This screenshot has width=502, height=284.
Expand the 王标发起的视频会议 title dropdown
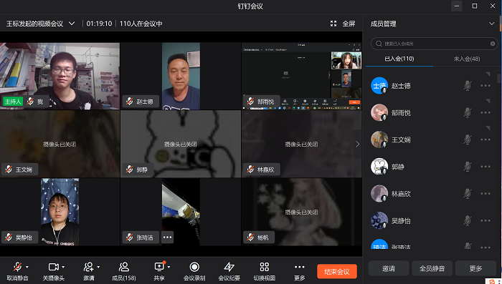point(72,24)
